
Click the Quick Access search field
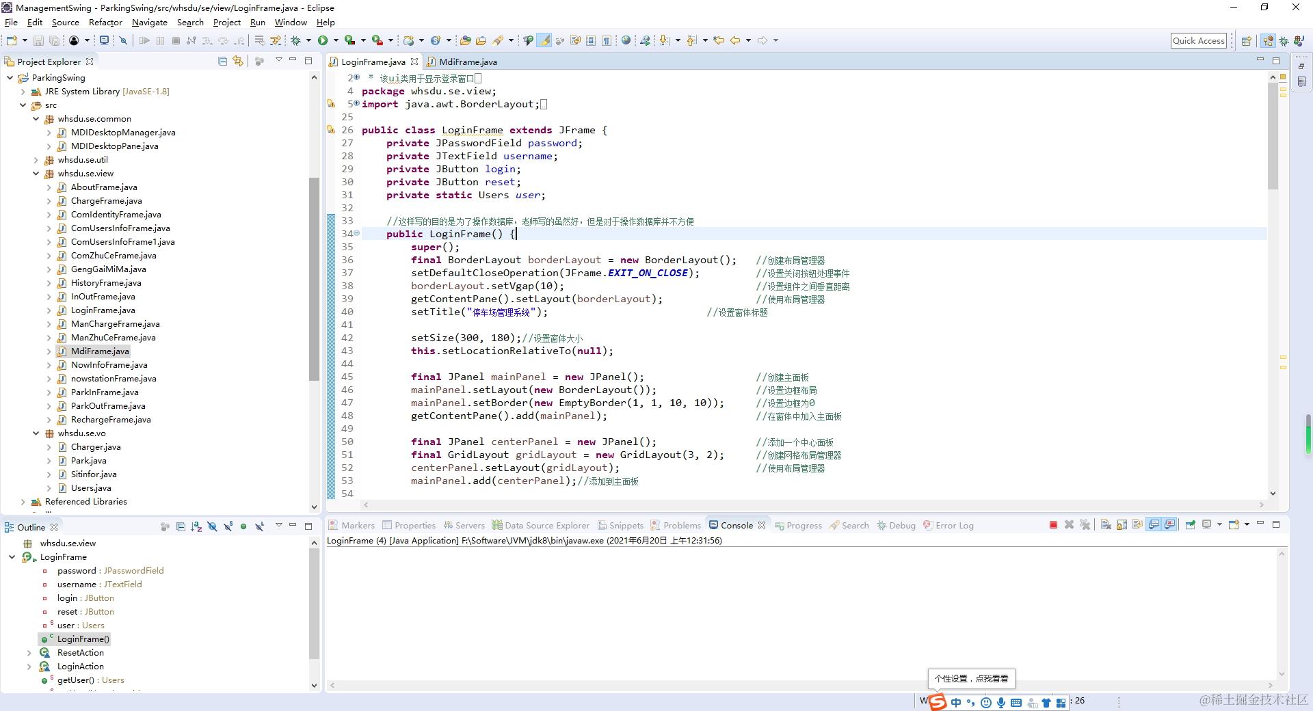1199,41
